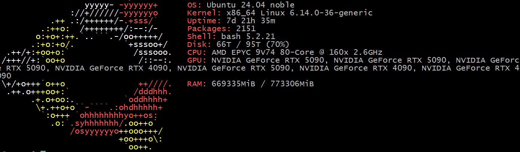Click the red "Shell:" label
Viewport: 520px width, 152px height.
coord(201,37)
